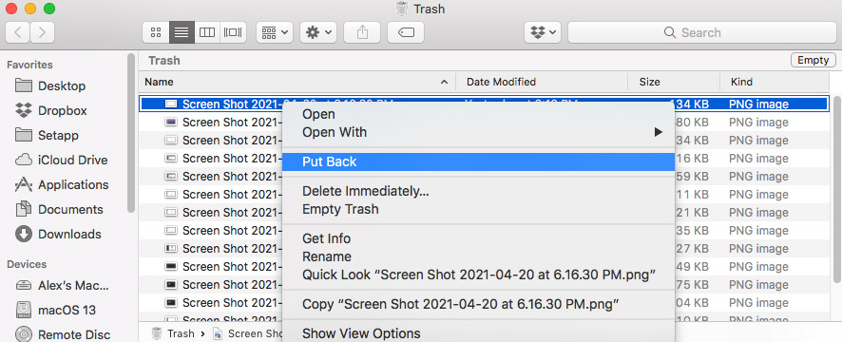The image size is (842, 342).
Task: Choose Delete Immediately… in the context menu
Action: 478,191
